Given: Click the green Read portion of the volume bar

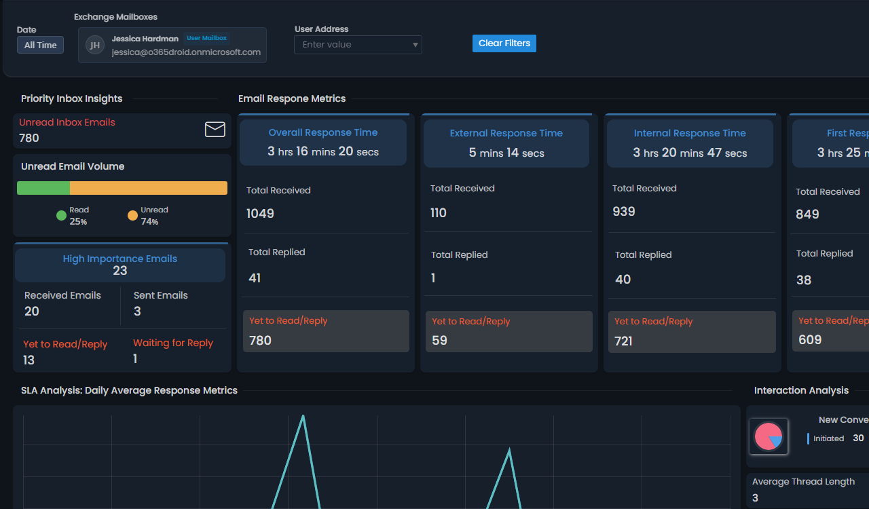Looking at the screenshot, I should pos(43,188).
